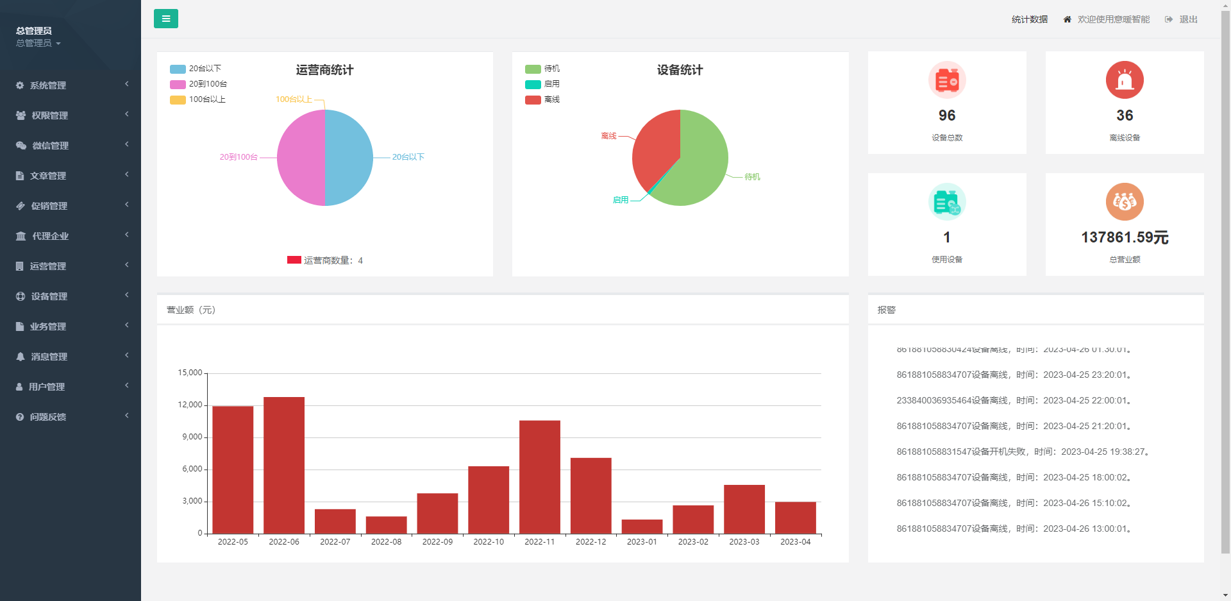Open the 统计数据 link in header
The height and width of the screenshot is (601, 1231).
pyautogui.click(x=1029, y=20)
